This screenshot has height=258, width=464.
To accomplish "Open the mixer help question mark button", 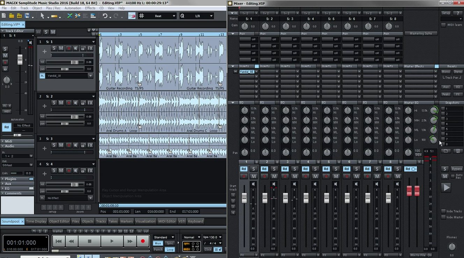I will click(458, 13).
